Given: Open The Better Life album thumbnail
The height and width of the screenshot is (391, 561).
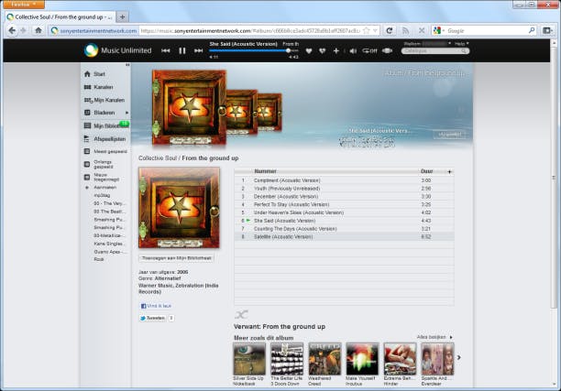Looking at the screenshot, I should click(x=287, y=359).
